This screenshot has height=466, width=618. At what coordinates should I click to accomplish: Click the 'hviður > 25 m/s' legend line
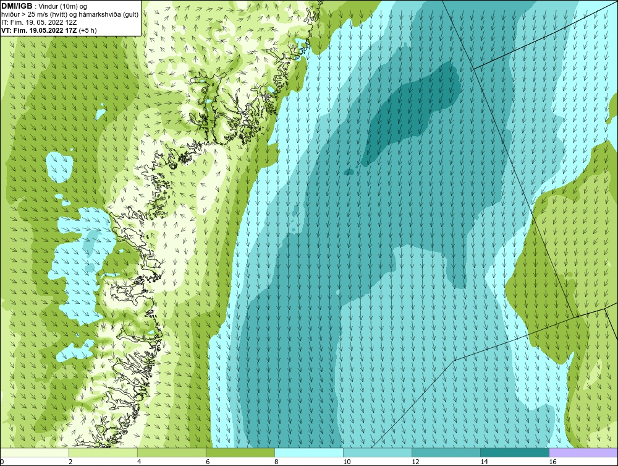pyautogui.click(x=70, y=15)
